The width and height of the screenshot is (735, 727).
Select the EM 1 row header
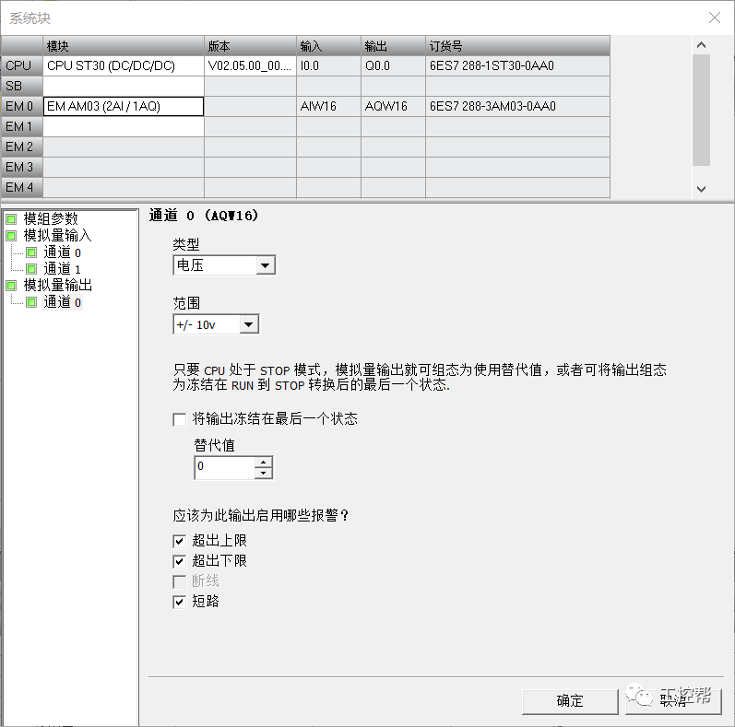pyautogui.click(x=22, y=126)
